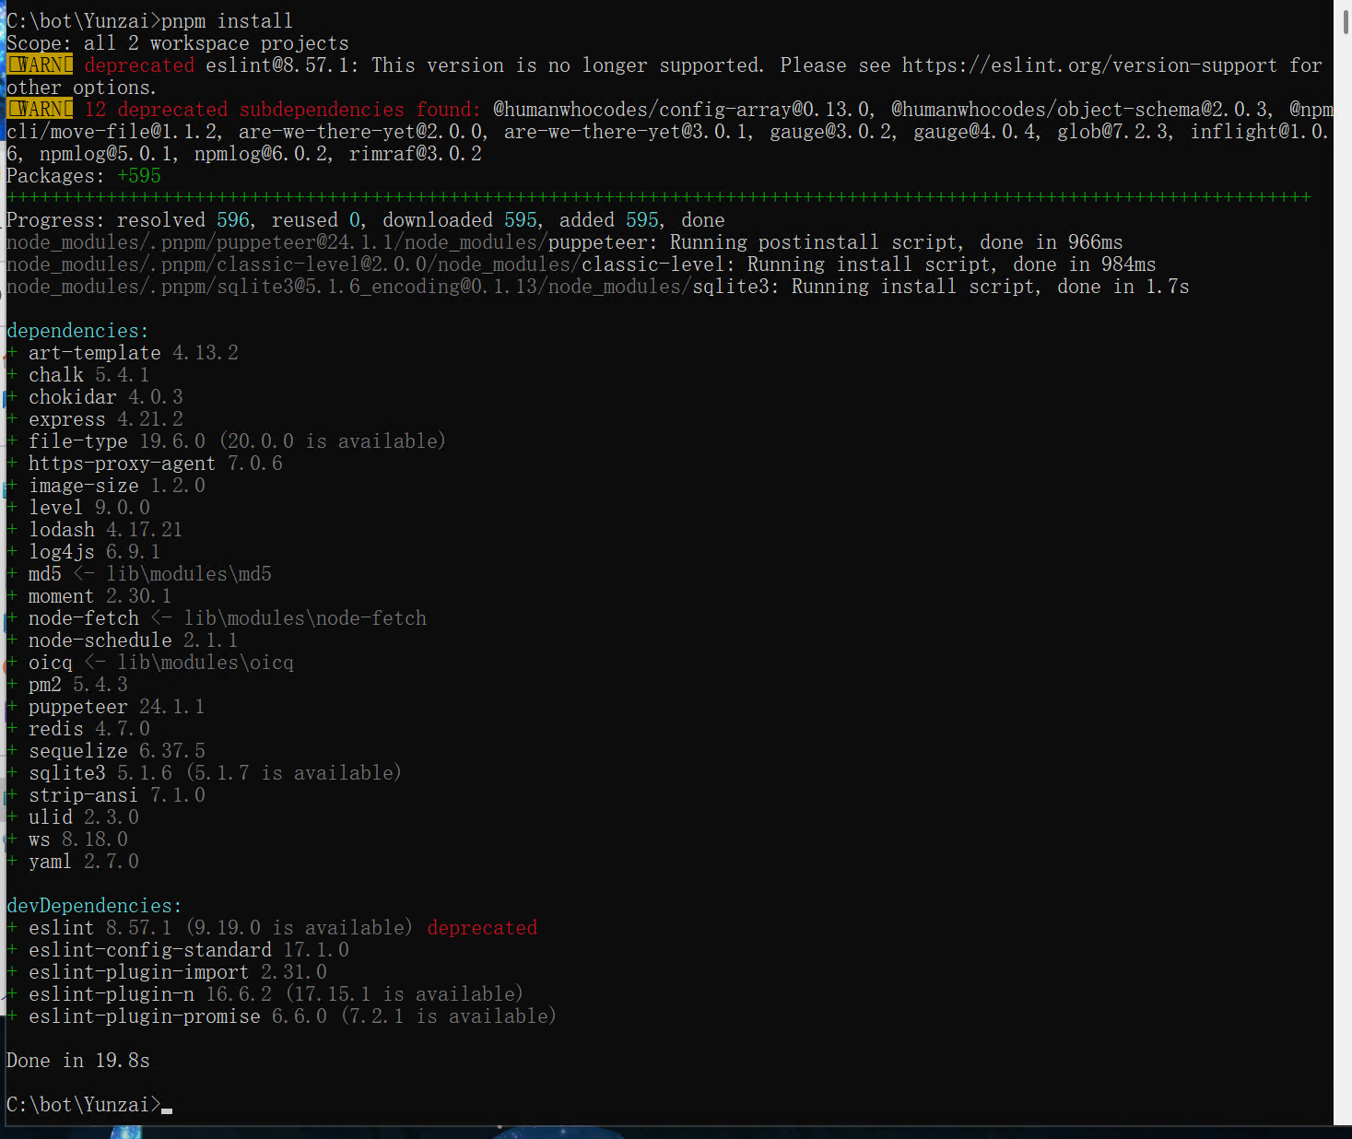
Task: Click '@humanwhocodes/config-array@0.13.0' text
Action: (x=681, y=109)
